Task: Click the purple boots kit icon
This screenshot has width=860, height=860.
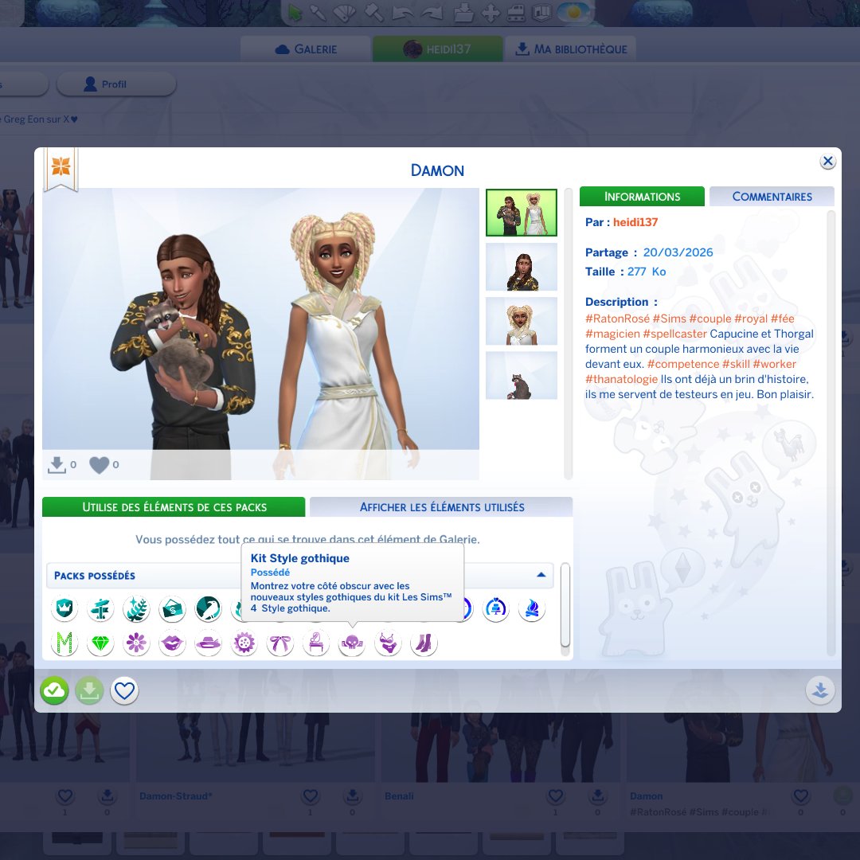Action: tap(424, 643)
